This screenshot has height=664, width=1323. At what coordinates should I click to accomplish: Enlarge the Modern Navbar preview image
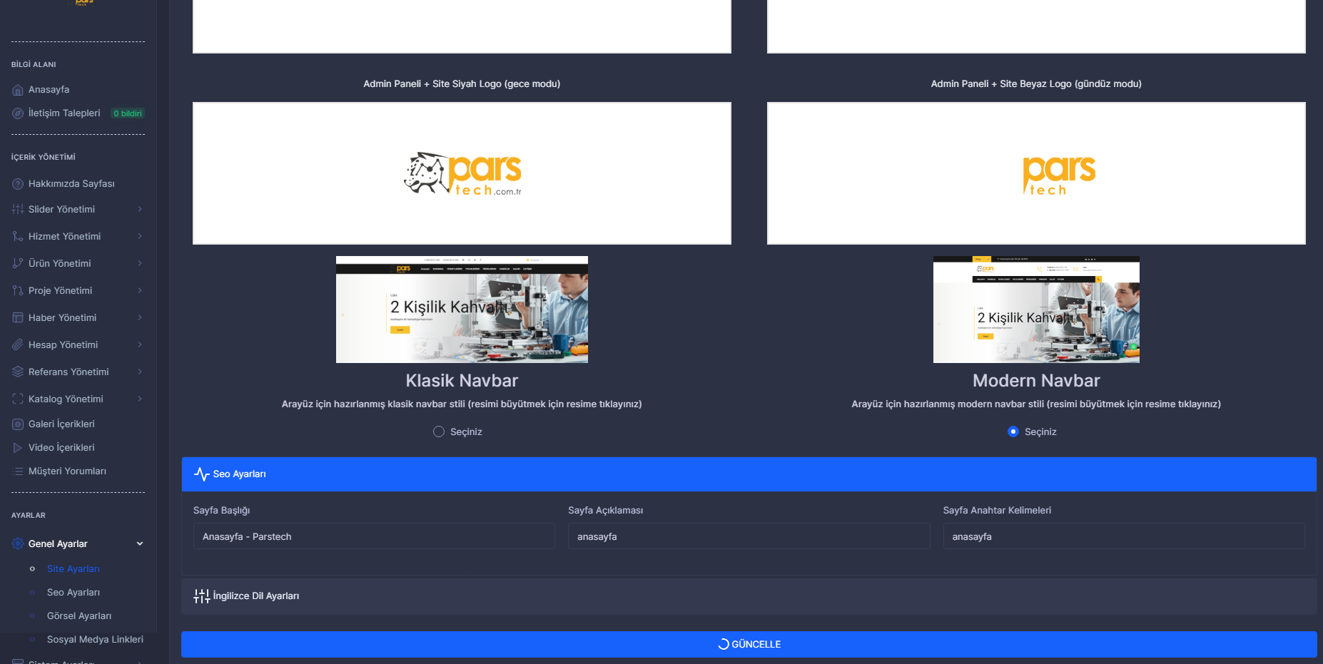[1036, 310]
